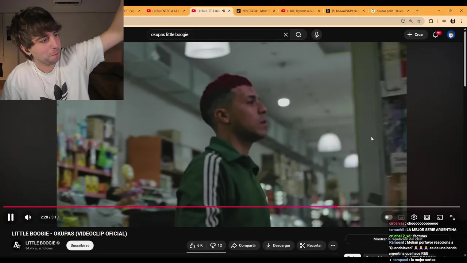467x263 pixels.
Task: Start voice search with the microphone
Action: (317, 35)
